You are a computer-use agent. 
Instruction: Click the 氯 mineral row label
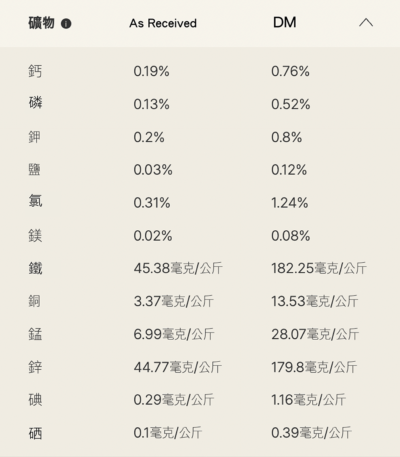pos(35,201)
